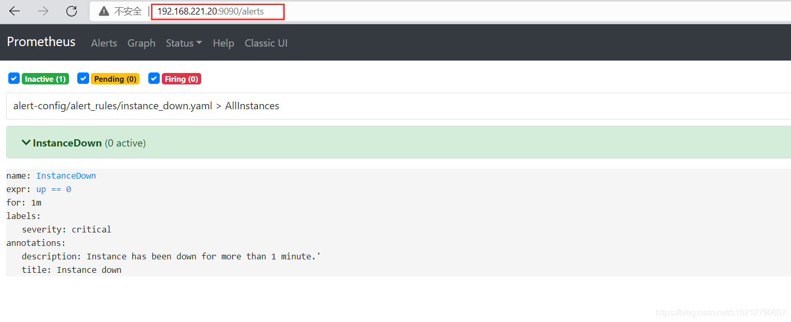Click the 'for: 1m' line

coord(24,202)
